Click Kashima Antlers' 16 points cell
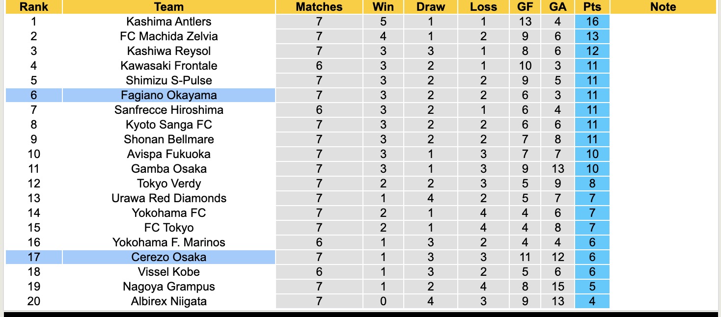The width and height of the screenshot is (721, 317). 592,22
